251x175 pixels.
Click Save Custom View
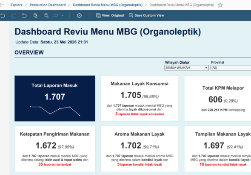coord(146,15)
